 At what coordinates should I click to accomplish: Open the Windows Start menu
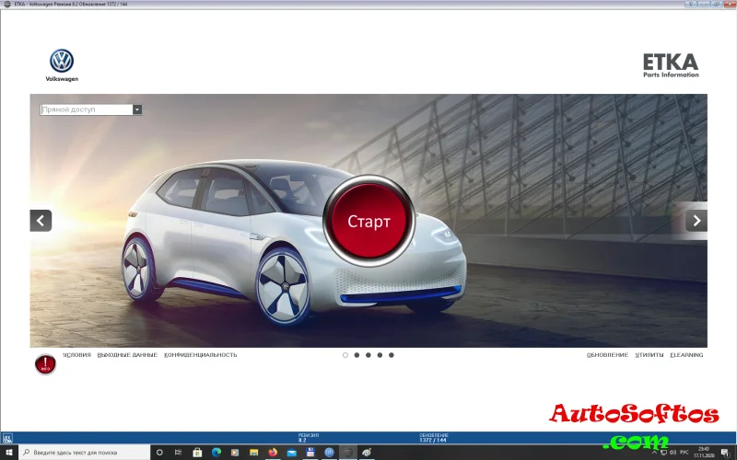tap(8, 453)
